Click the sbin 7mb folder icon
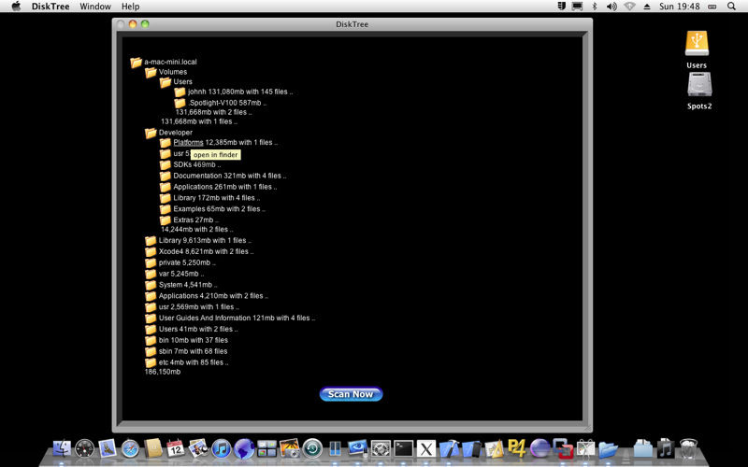Viewport: 748px width, 467px height. point(151,351)
